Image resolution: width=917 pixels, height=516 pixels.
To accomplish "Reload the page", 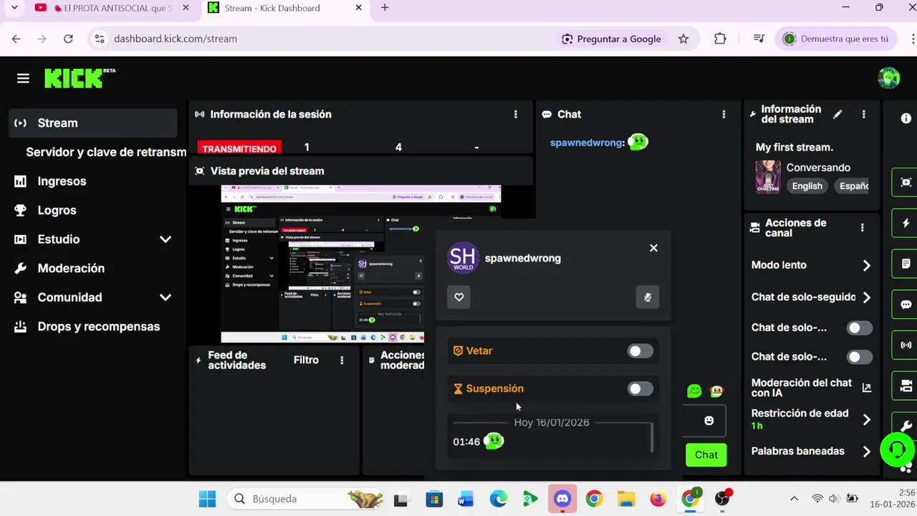I will 68,39.
